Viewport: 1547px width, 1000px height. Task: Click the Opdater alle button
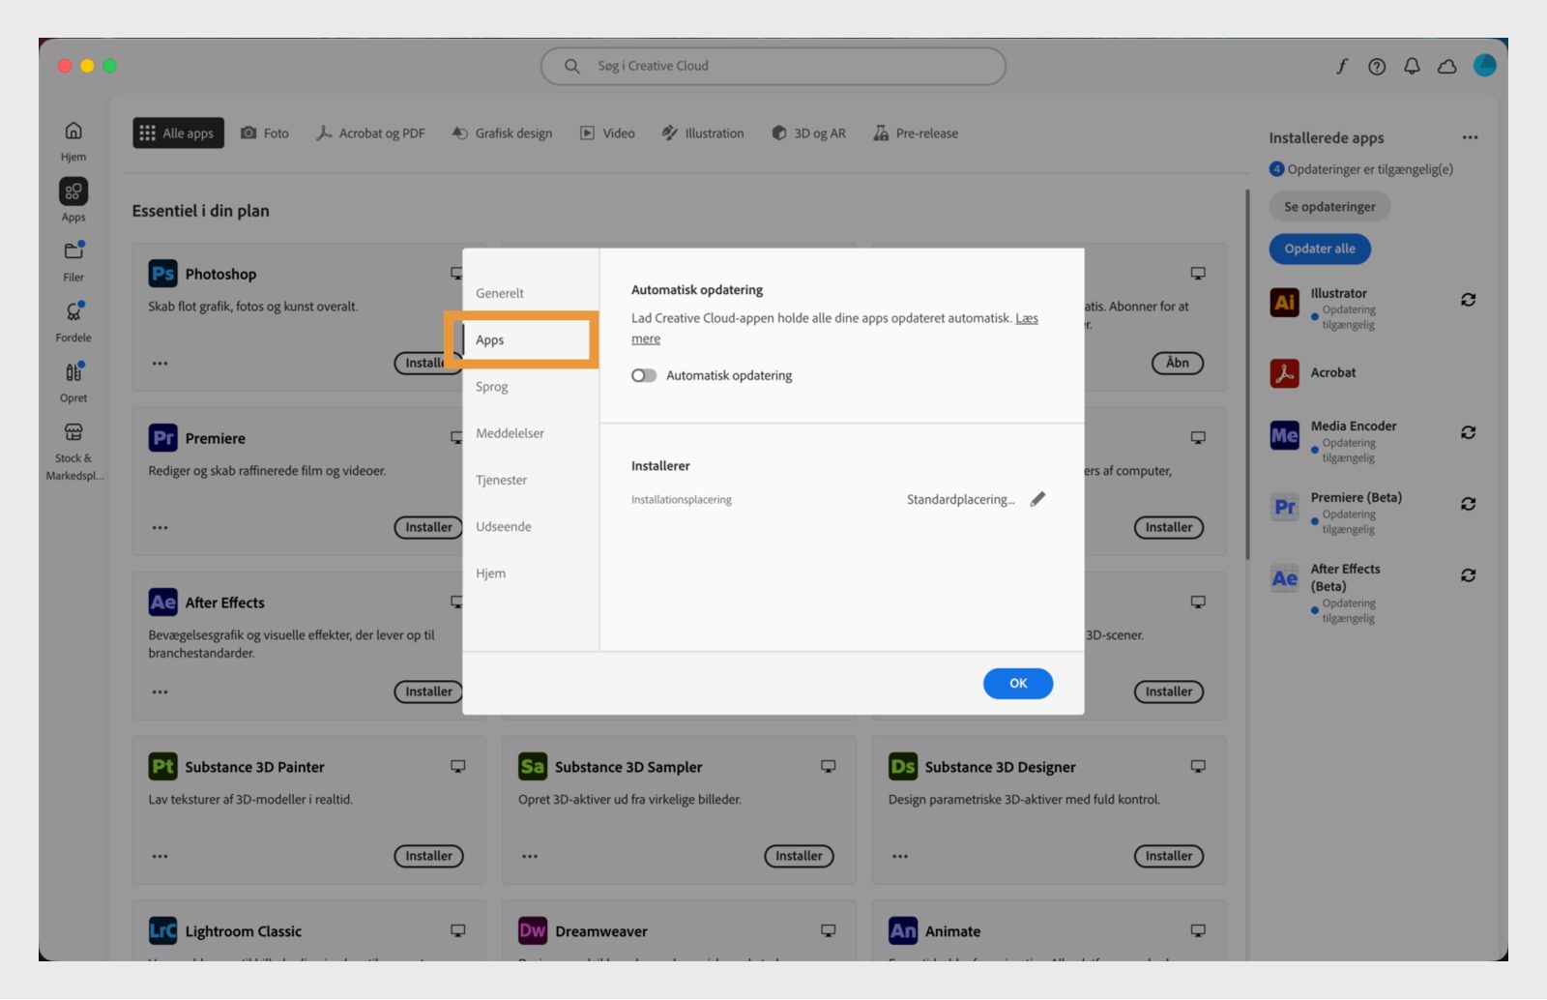[1320, 249]
